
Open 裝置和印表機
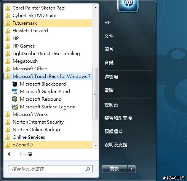point(118,118)
